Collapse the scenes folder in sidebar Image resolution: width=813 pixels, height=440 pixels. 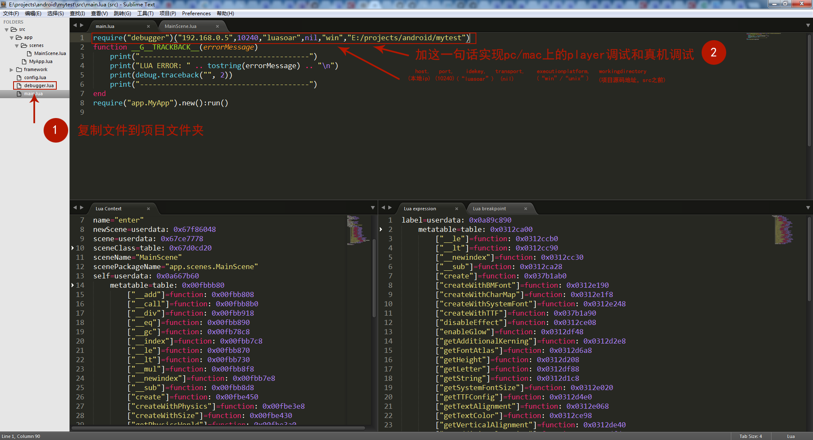(x=17, y=46)
